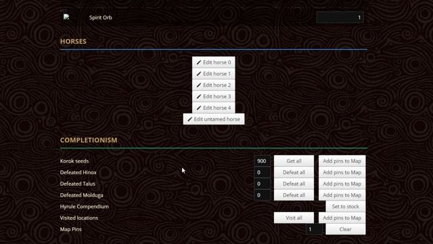Open the Edit horse 3 button
This screenshot has width=433, height=244.
pyautogui.click(x=214, y=96)
